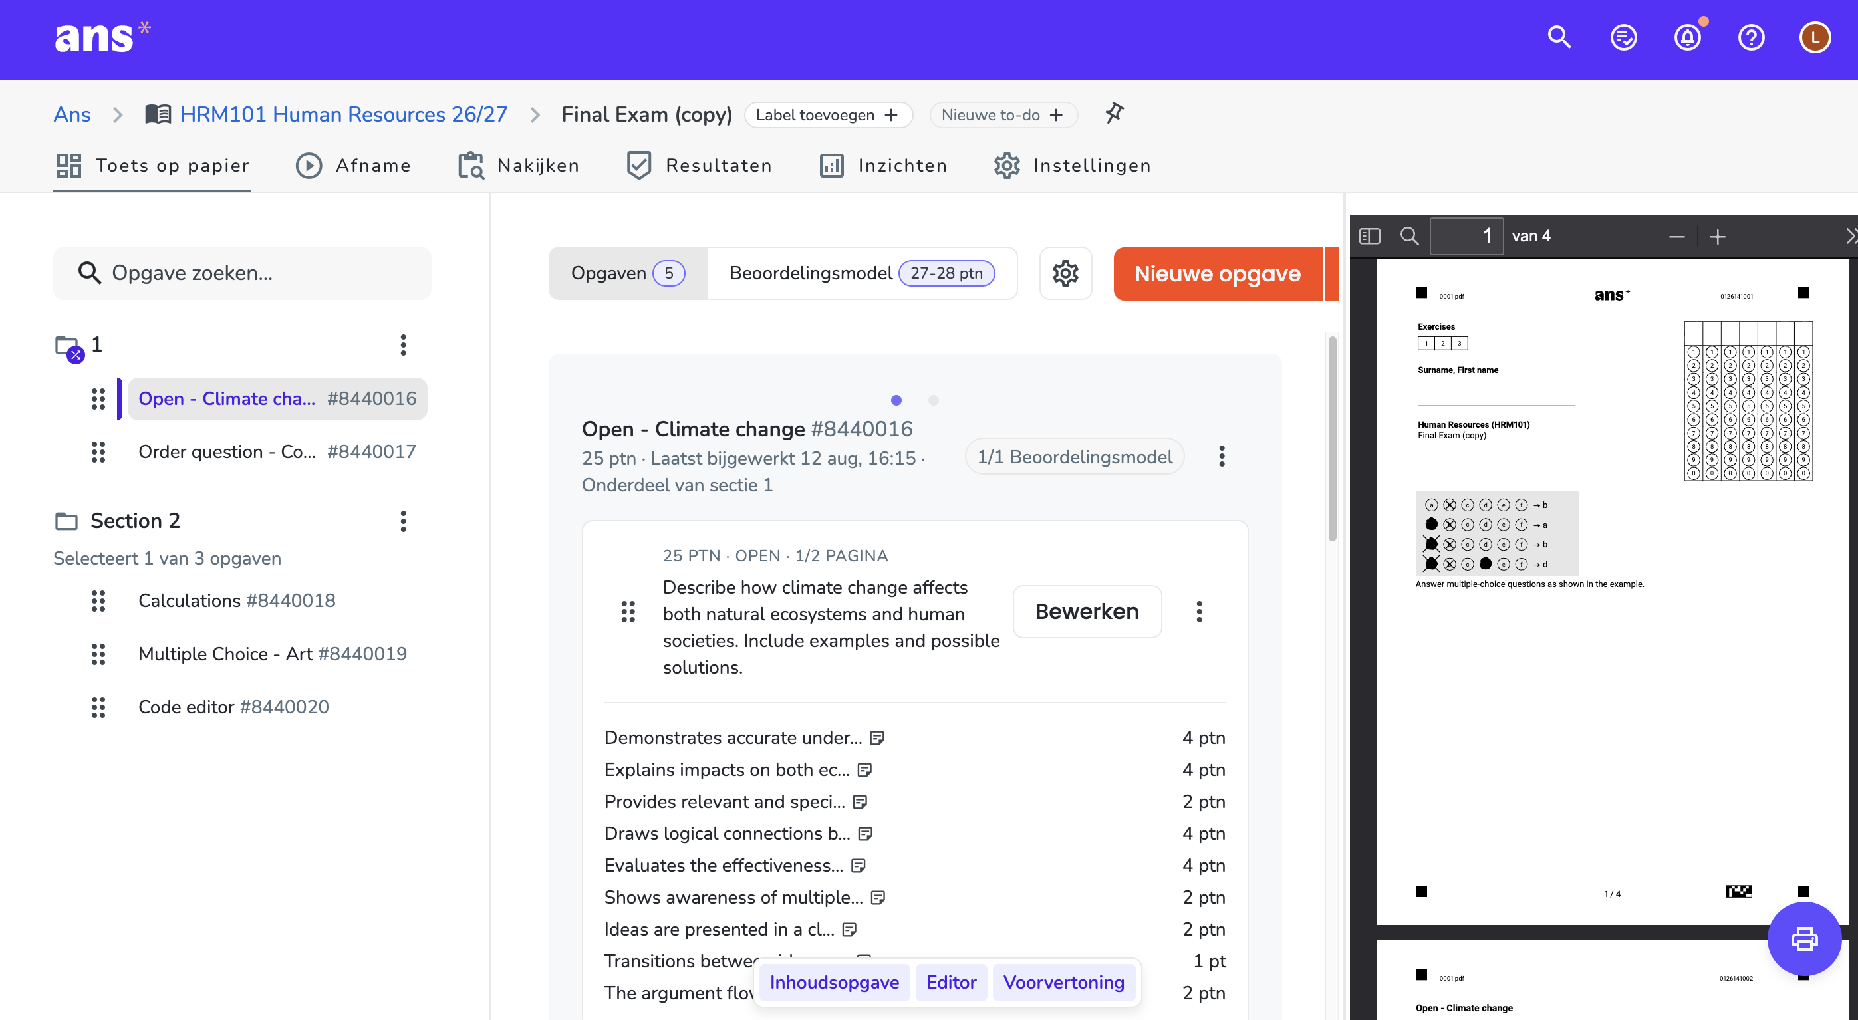
Task: Click Nieuwe to-do button
Action: tap(1003, 116)
